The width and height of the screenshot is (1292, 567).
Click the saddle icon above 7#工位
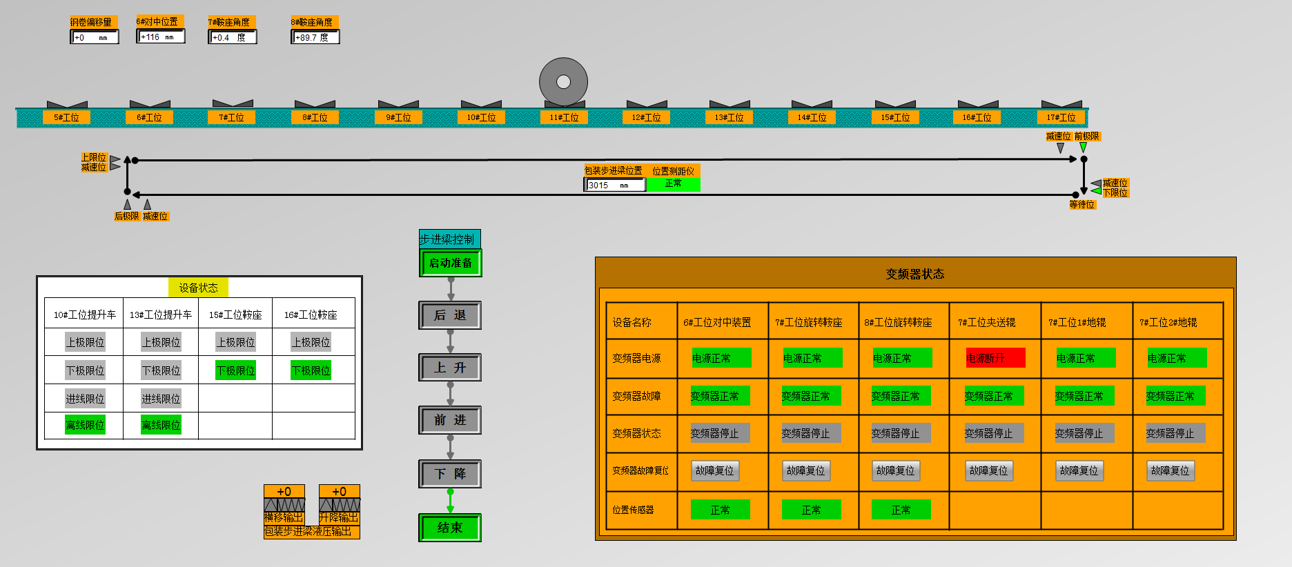click(233, 104)
